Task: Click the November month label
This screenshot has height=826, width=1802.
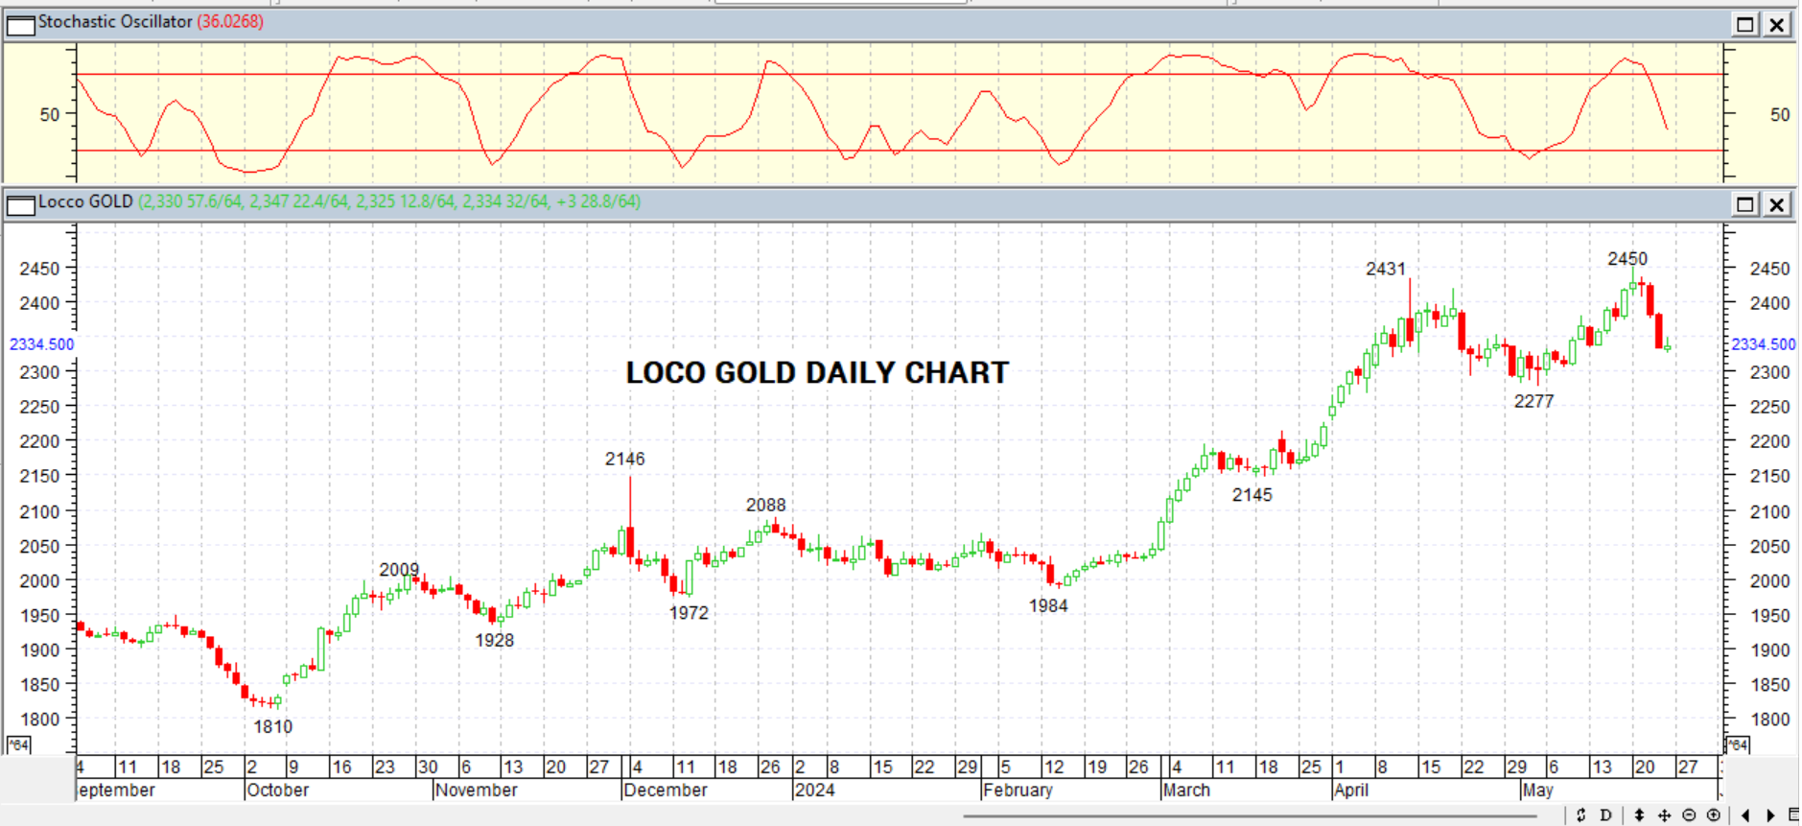Action: point(476,791)
